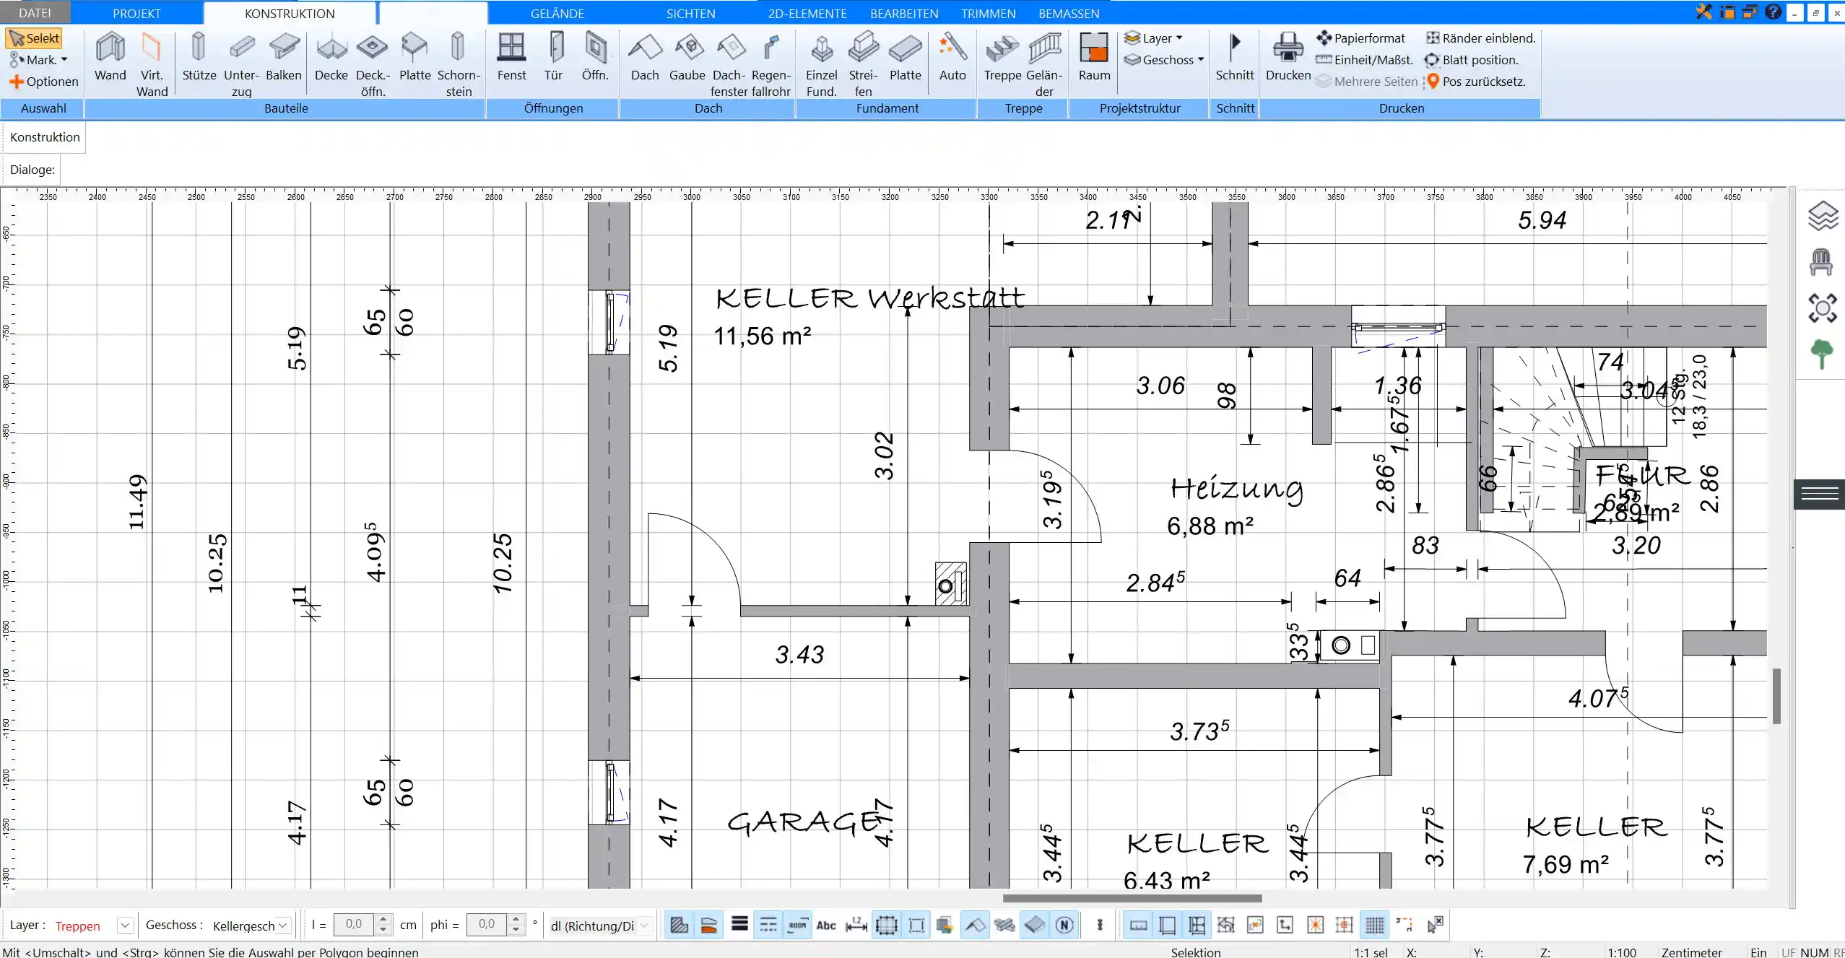This screenshot has width=1845, height=958.
Task: Click the Raum room tool
Action: pos(1094,57)
